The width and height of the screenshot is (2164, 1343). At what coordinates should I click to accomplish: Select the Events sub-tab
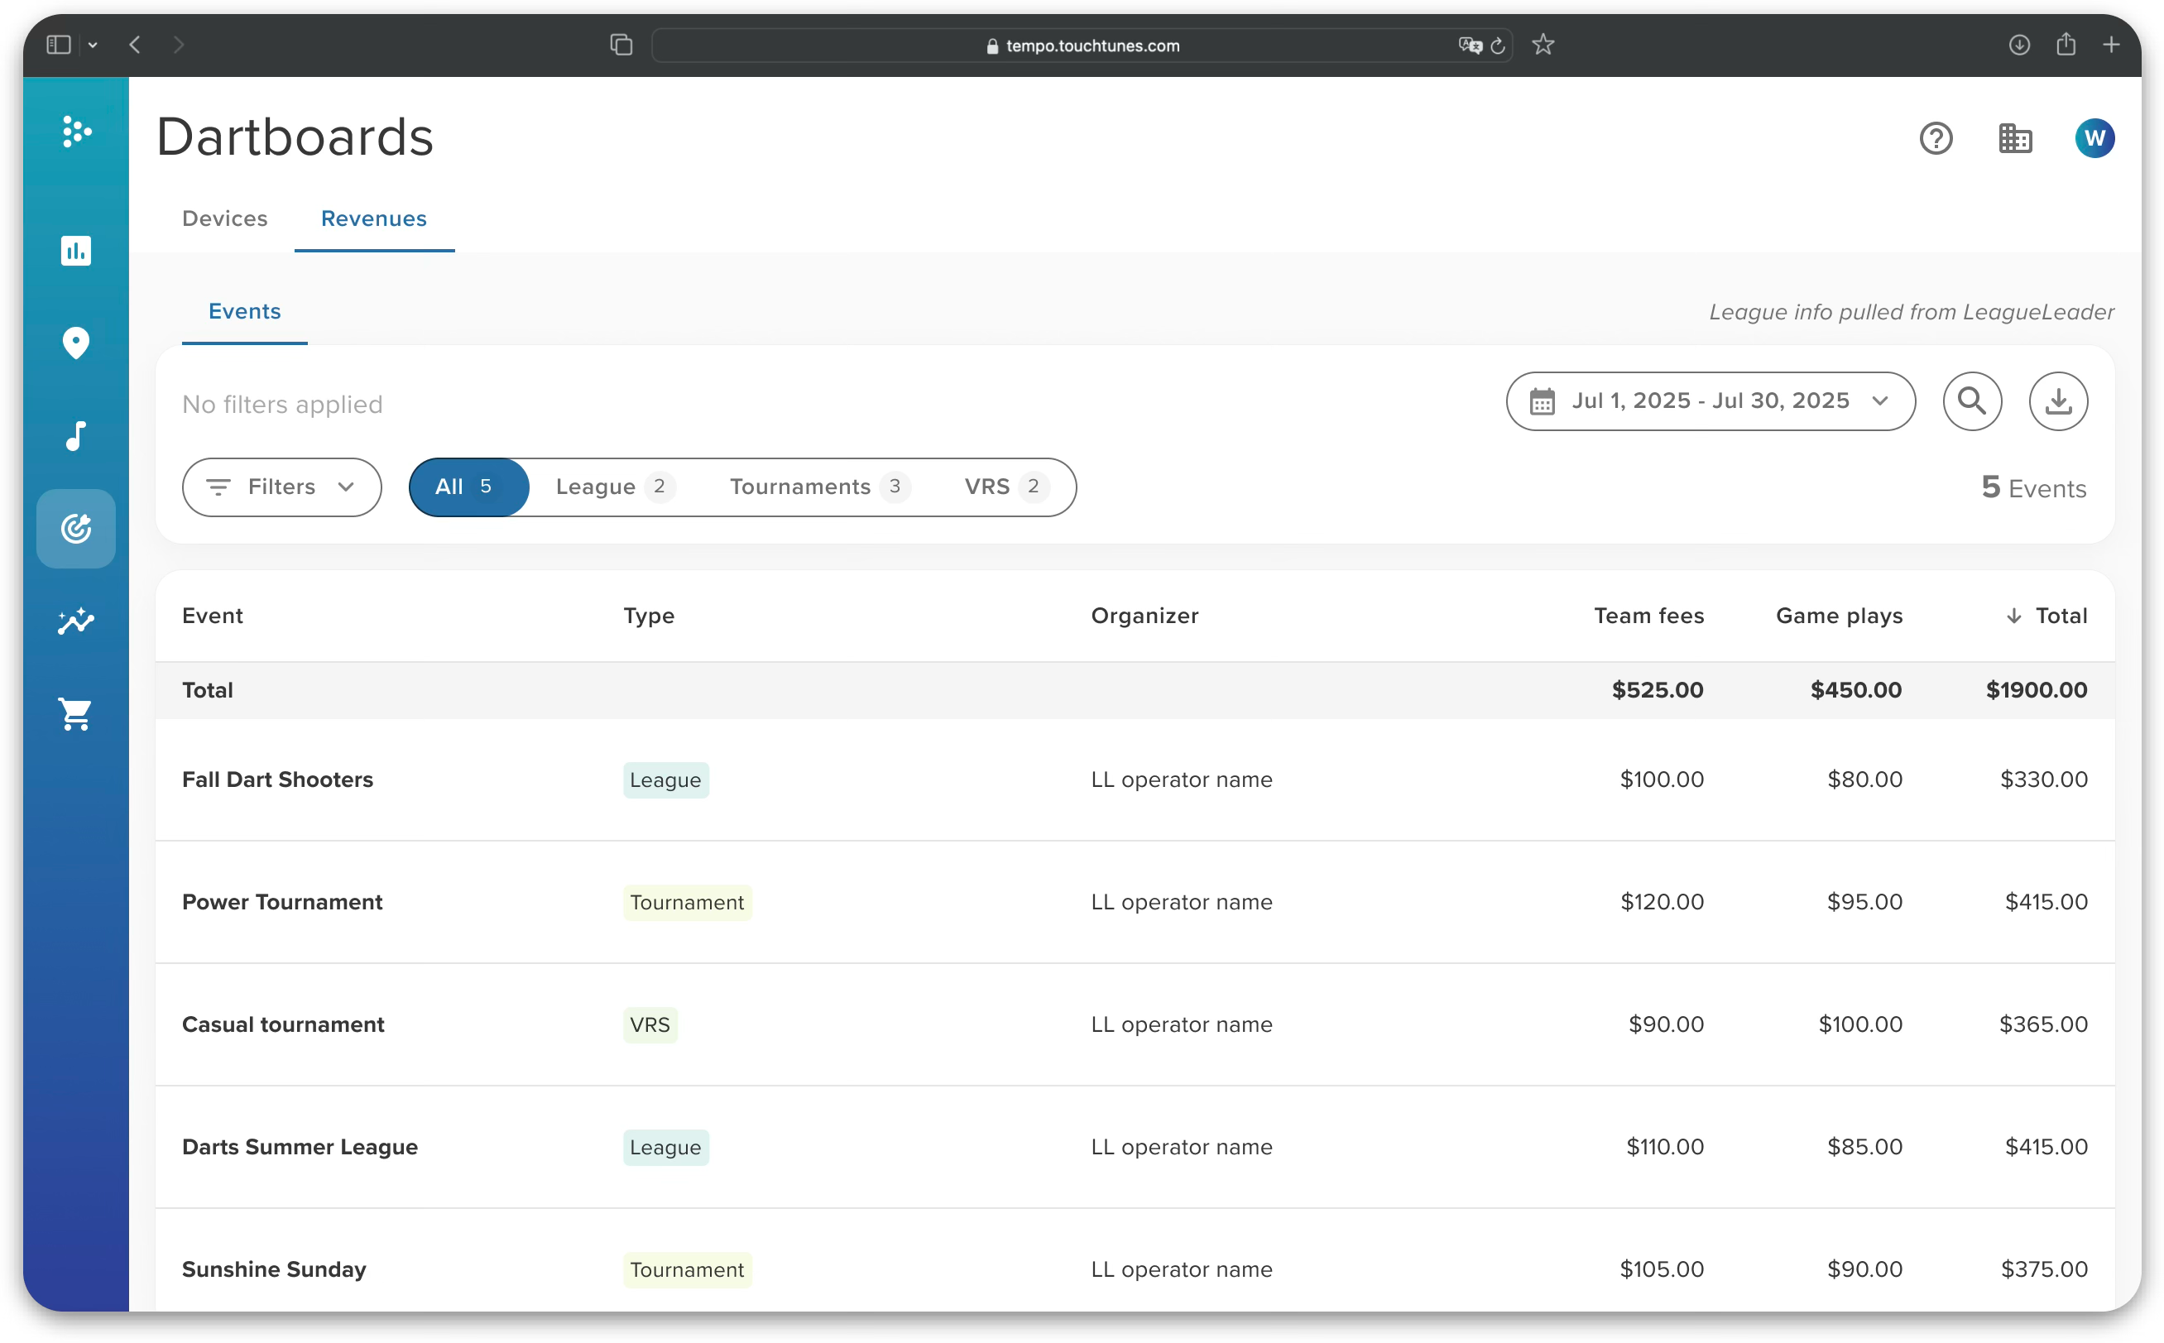point(244,311)
